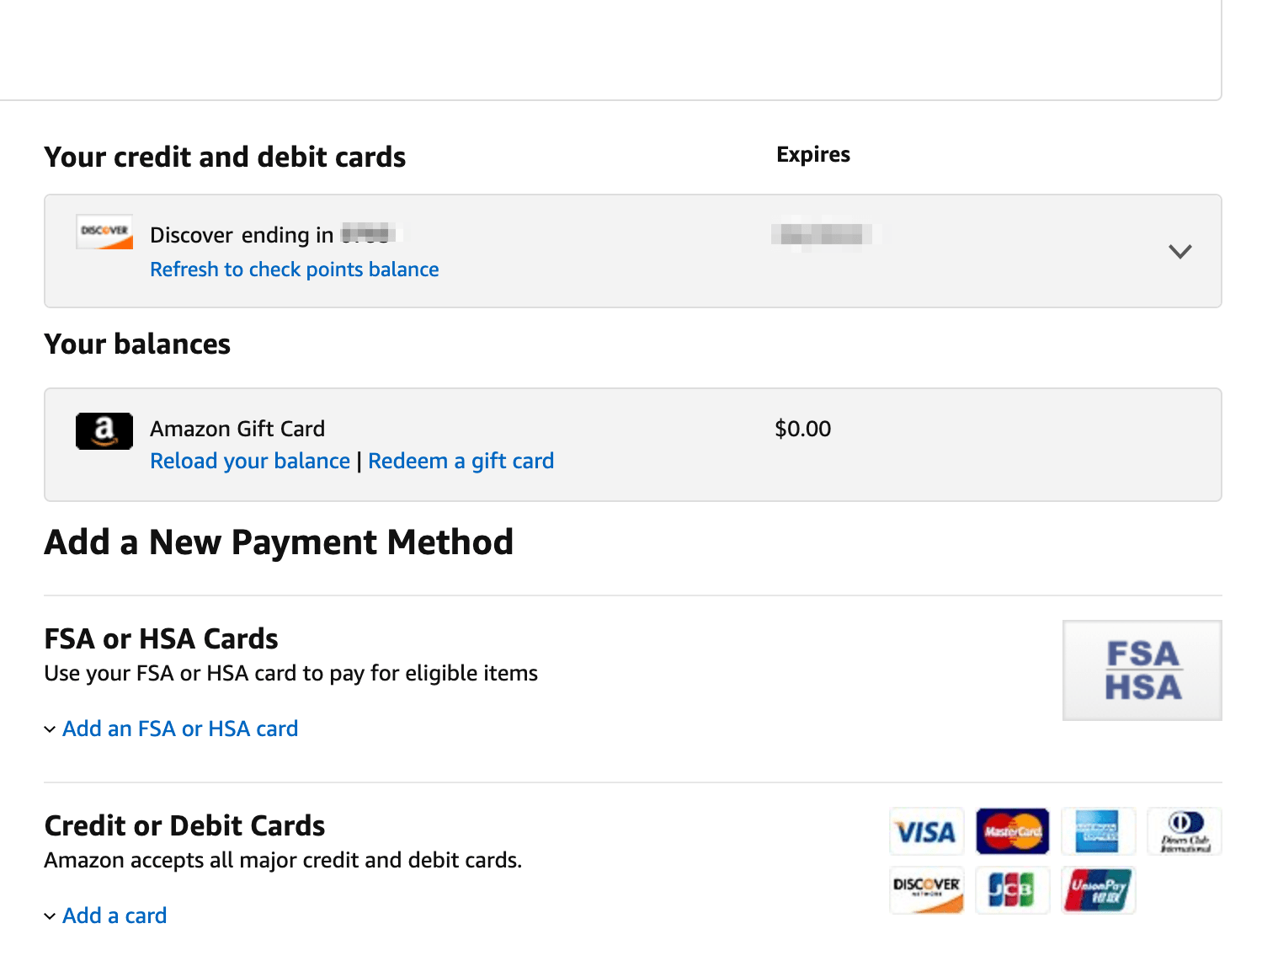
Task: Click the Add a card link
Action: tap(114, 916)
